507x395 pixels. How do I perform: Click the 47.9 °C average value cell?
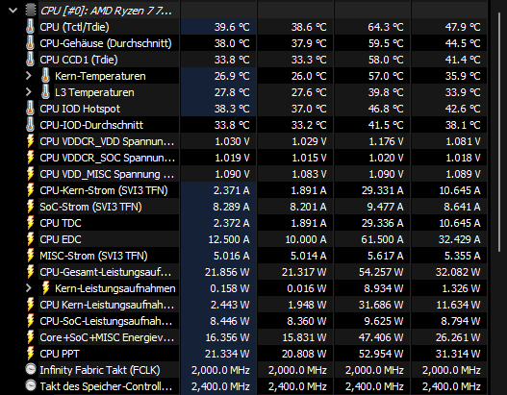(x=449, y=27)
